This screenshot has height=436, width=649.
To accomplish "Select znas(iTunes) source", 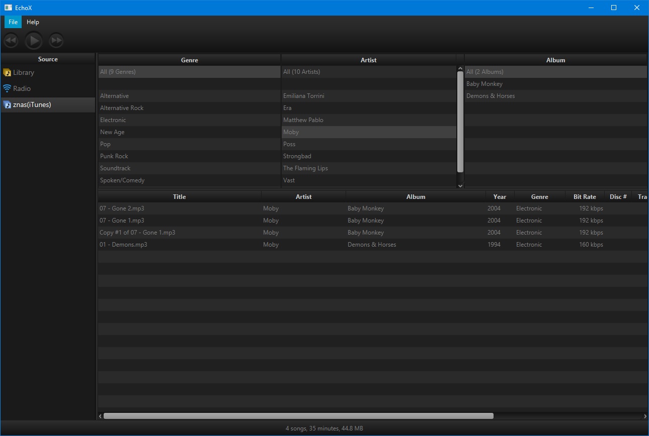I will tap(48, 104).
